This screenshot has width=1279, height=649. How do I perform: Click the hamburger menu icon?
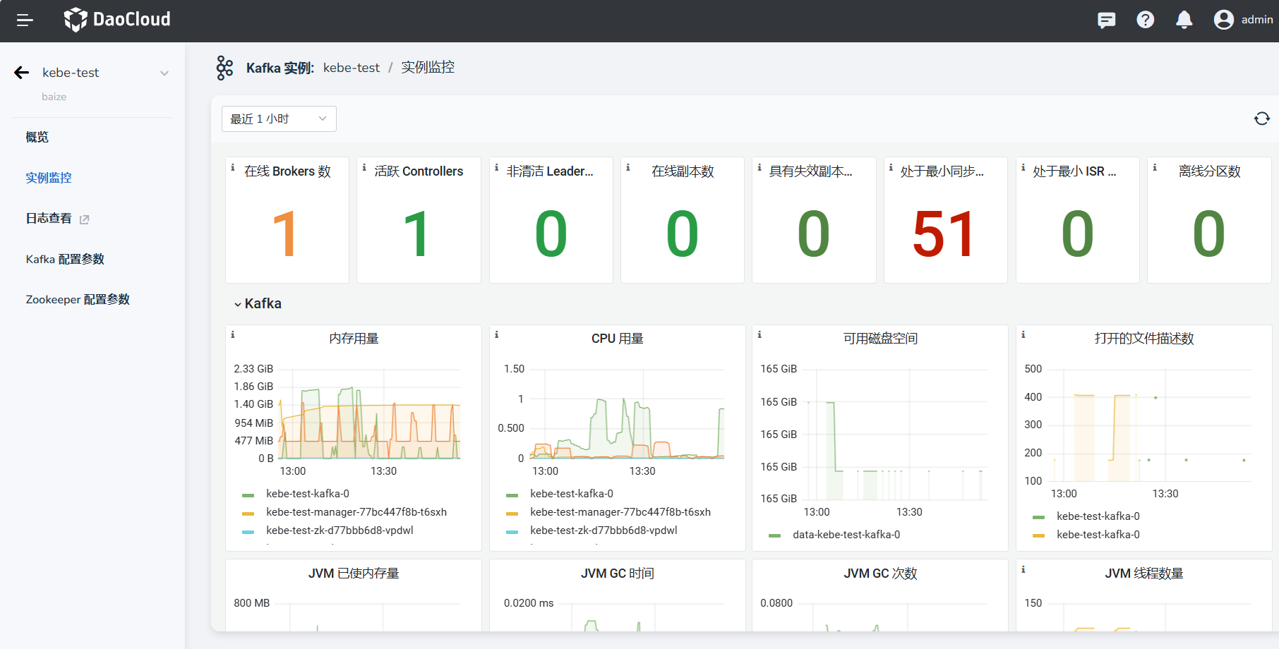point(25,20)
